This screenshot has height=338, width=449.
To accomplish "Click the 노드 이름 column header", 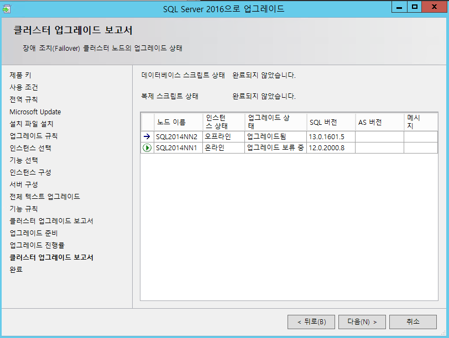I will (x=179, y=122).
